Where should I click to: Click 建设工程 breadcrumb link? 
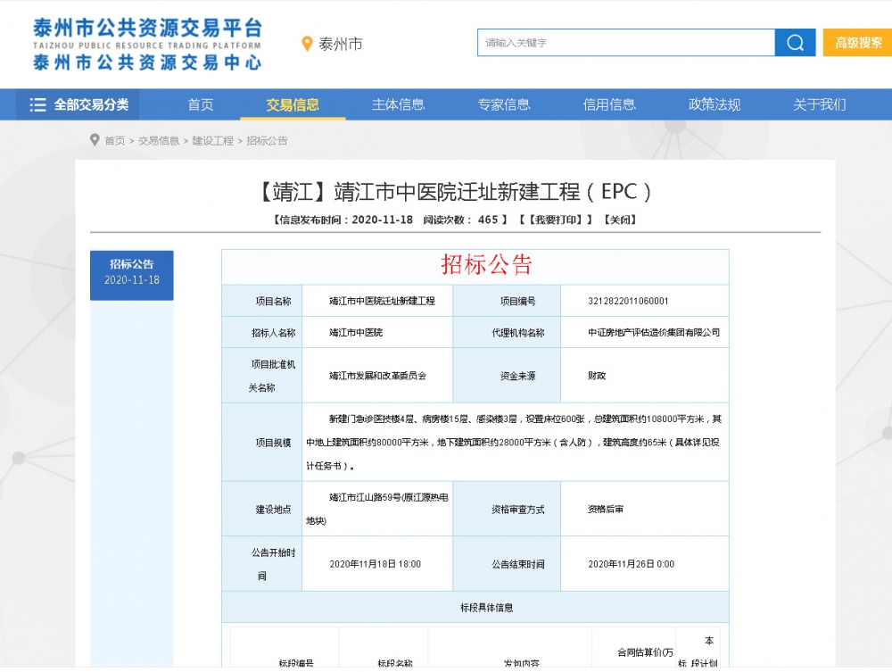pos(213,140)
